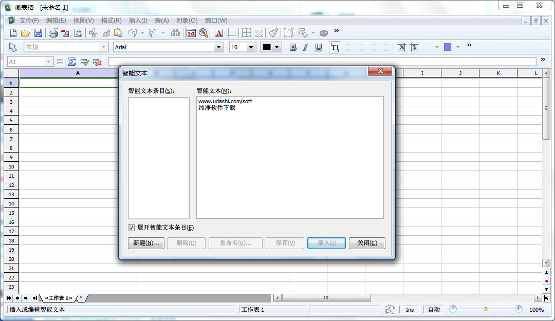Toggle the 1:1 actual size view button

[191, 33]
